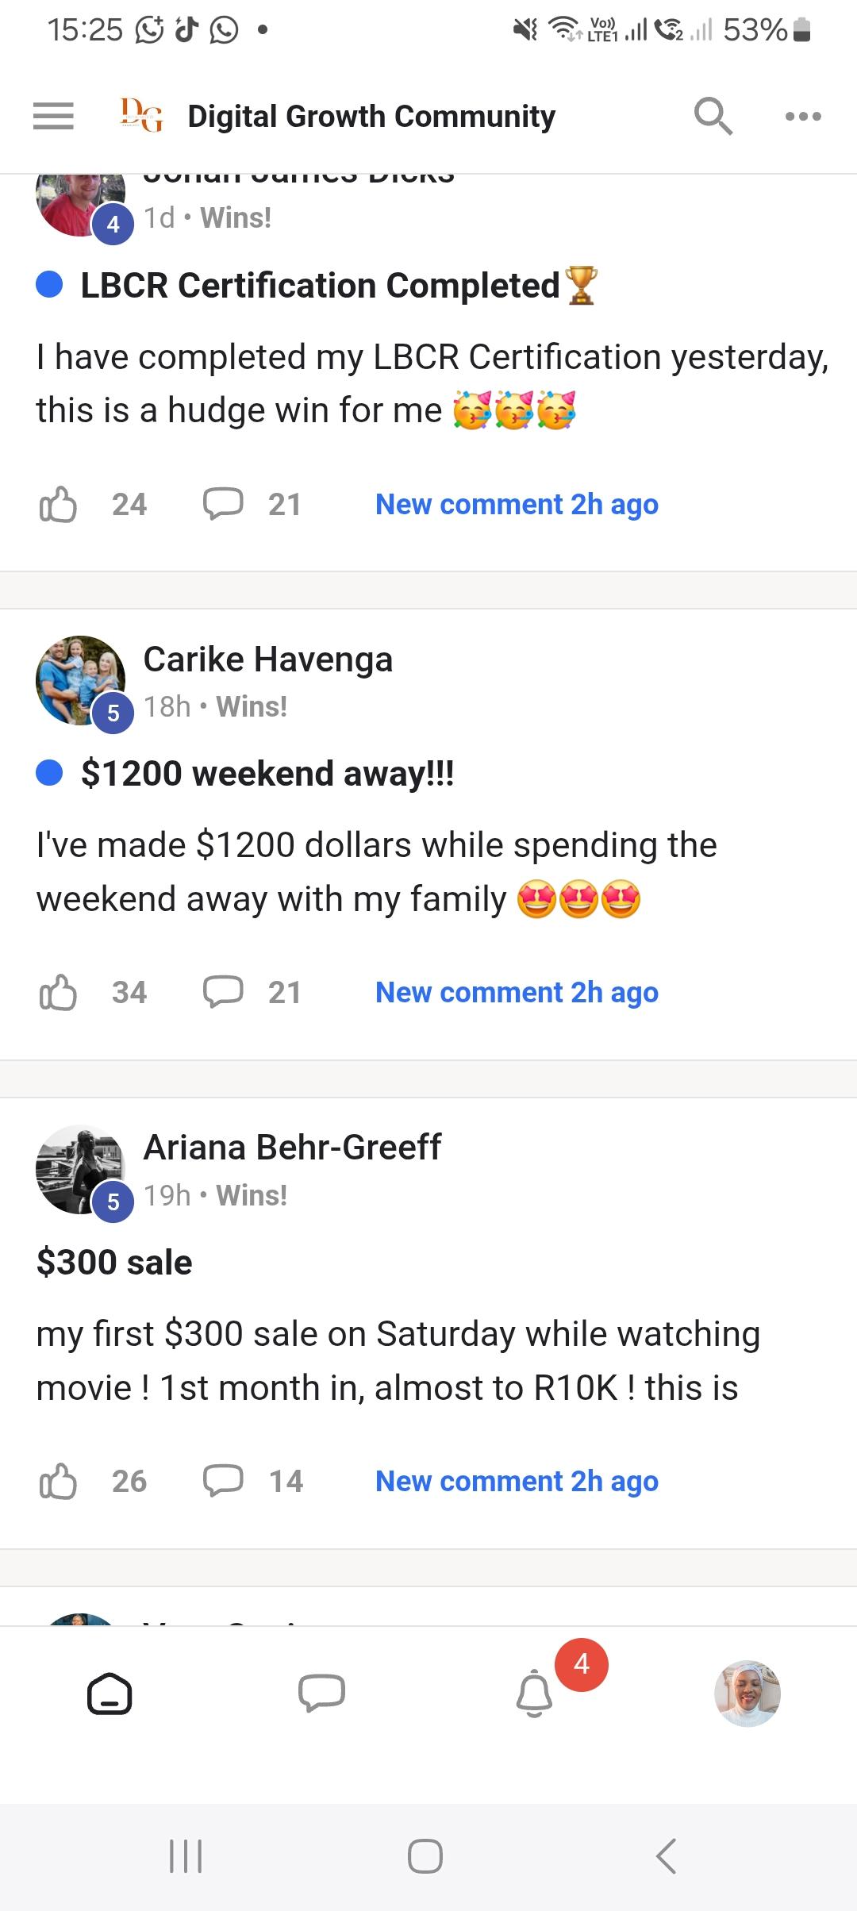Open the Ariana Behr-Greeff author name

[x=292, y=1148]
